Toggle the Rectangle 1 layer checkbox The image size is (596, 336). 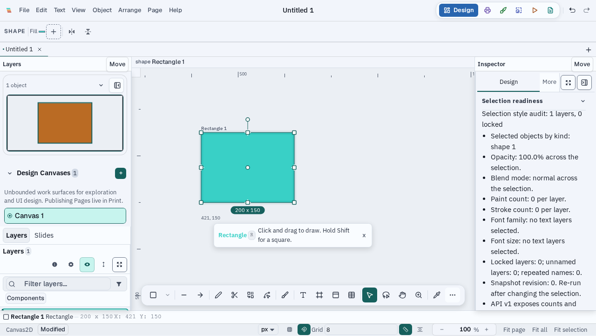coord(6,317)
